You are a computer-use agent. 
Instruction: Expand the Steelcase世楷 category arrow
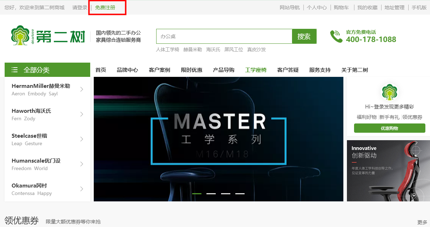pyautogui.click(x=82, y=139)
